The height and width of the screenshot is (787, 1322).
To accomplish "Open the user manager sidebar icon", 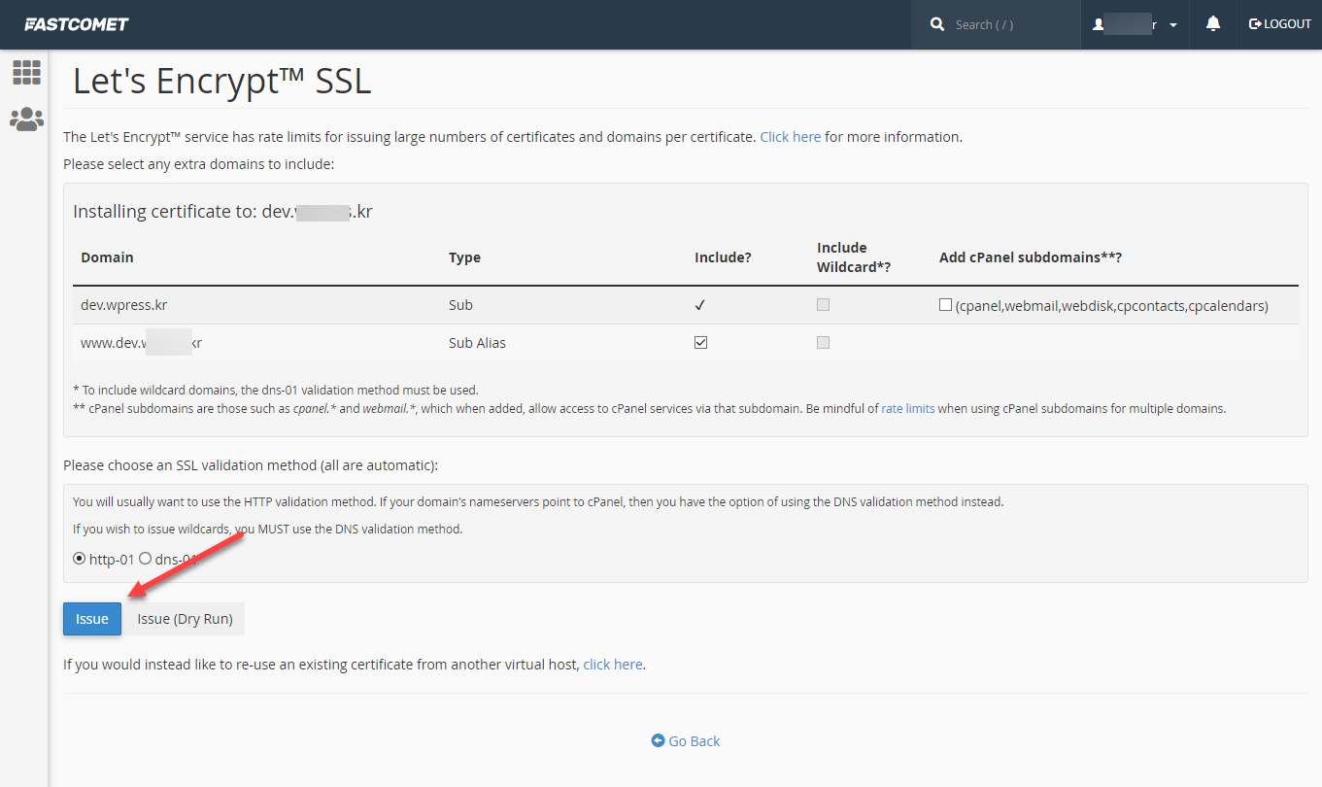I will (x=26, y=120).
